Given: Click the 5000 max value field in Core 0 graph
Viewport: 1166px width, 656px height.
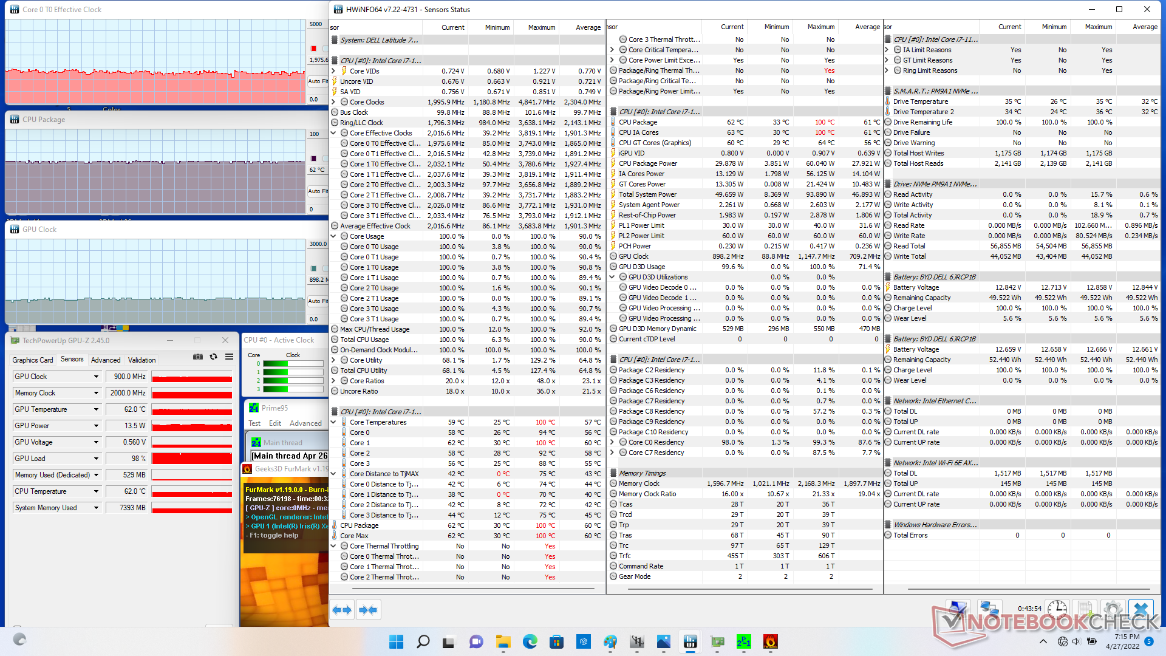Looking at the screenshot, I should coord(318,24).
